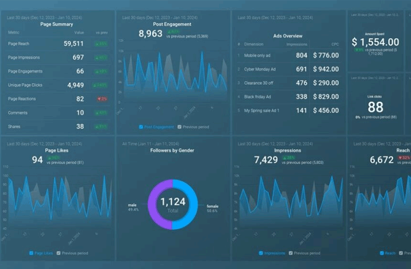Click the green Page Likes trend badge
The height and width of the screenshot is (269, 411).
point(55,157)
